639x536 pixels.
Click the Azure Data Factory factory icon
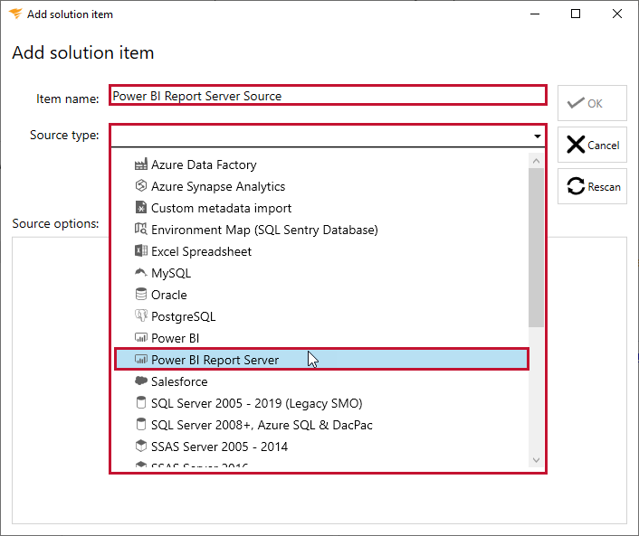[140, 165]
